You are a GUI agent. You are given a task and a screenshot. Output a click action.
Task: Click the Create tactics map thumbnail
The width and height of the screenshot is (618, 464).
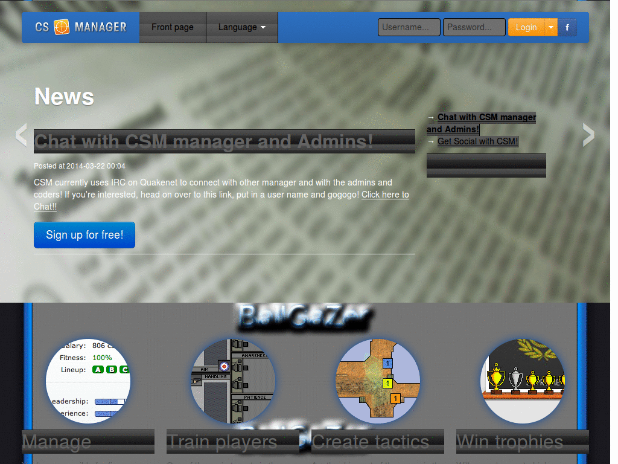click(378, 381)
